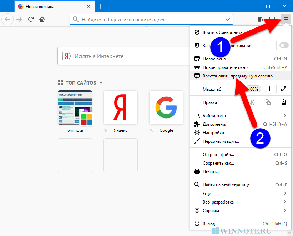Click the printer icon
Viewport: 293px width, 236px height.
(197, 171)
